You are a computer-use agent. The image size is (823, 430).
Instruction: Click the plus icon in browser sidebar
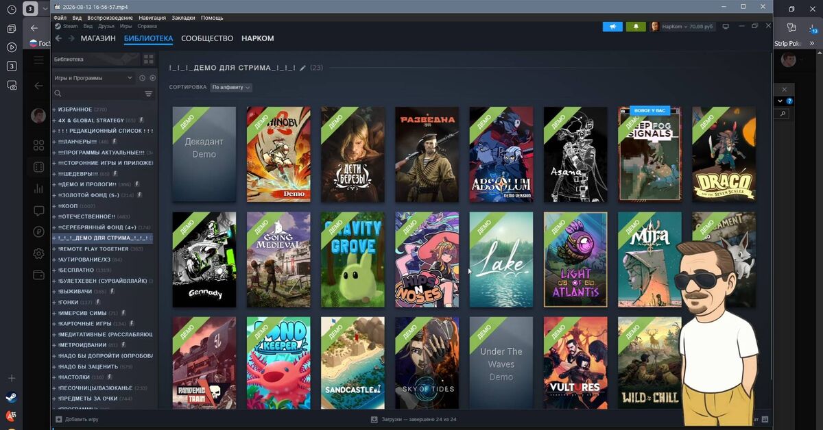pyautogui.click(x=12, y=378)
